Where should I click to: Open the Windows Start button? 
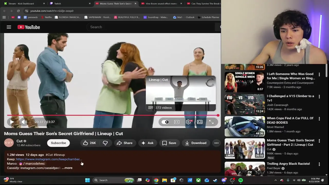(x=87, y=180)
